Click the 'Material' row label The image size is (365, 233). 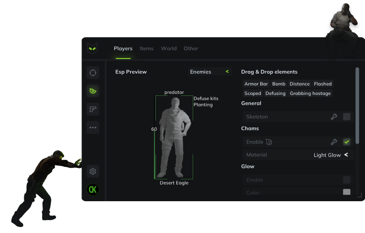257,155
